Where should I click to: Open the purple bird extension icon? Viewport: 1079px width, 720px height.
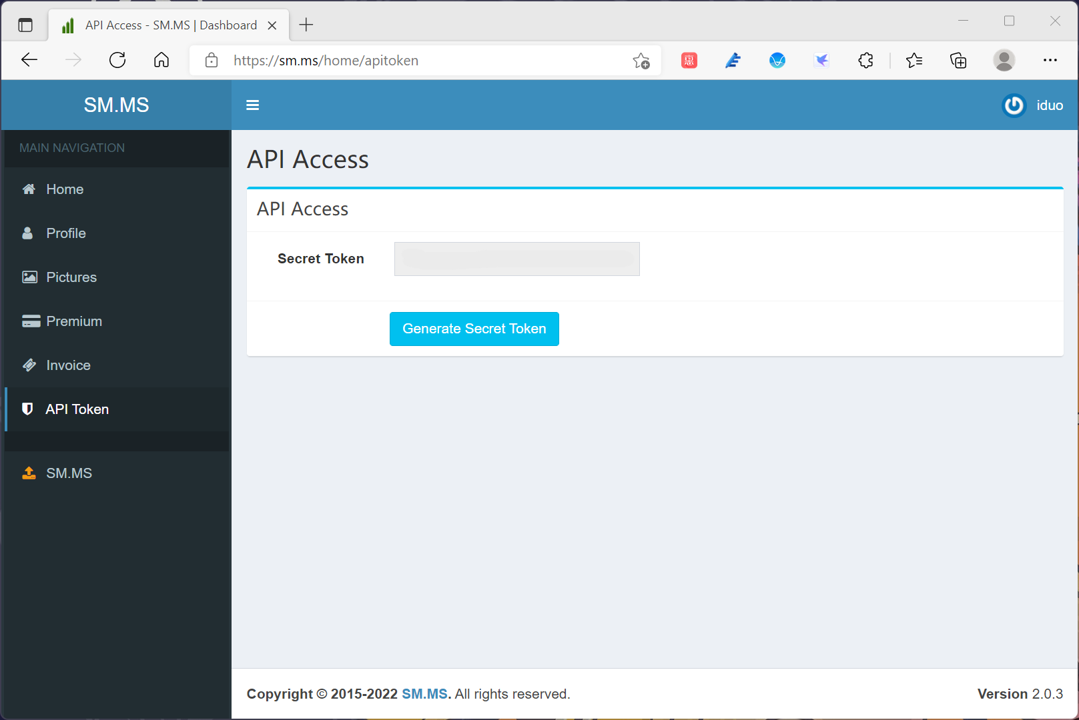821,61
